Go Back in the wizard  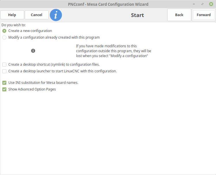[x=179, y=15]
